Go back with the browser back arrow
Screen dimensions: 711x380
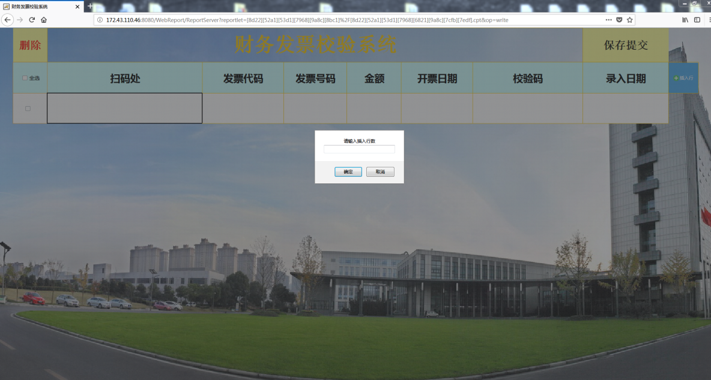coord(7,20)
